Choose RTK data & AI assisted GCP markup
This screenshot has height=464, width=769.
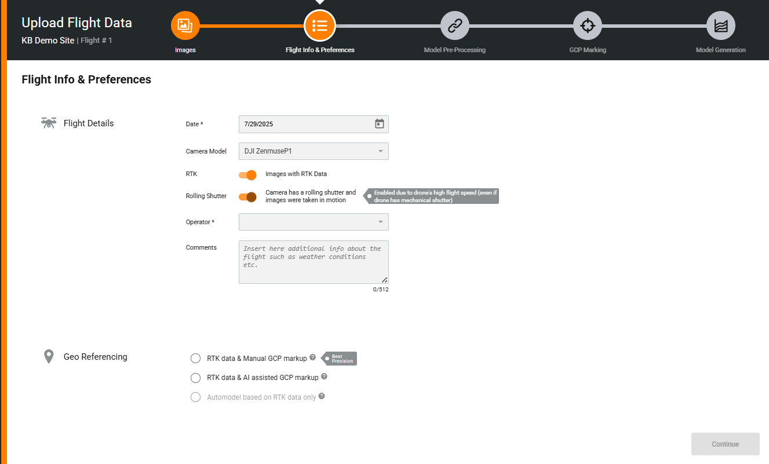195,378
